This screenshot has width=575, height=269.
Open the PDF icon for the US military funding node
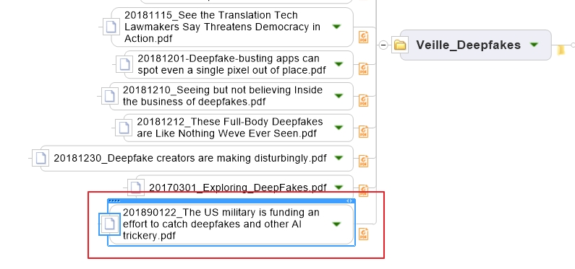(363, 234)
